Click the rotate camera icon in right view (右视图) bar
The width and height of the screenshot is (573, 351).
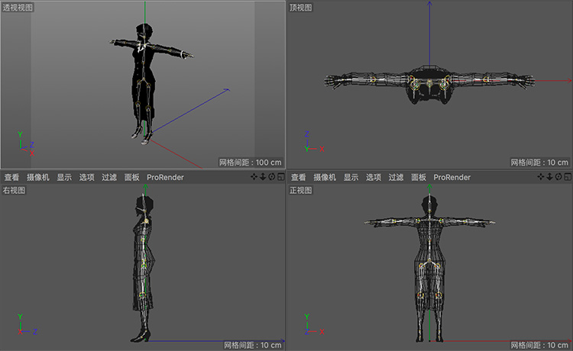click(x=271, y=177)
